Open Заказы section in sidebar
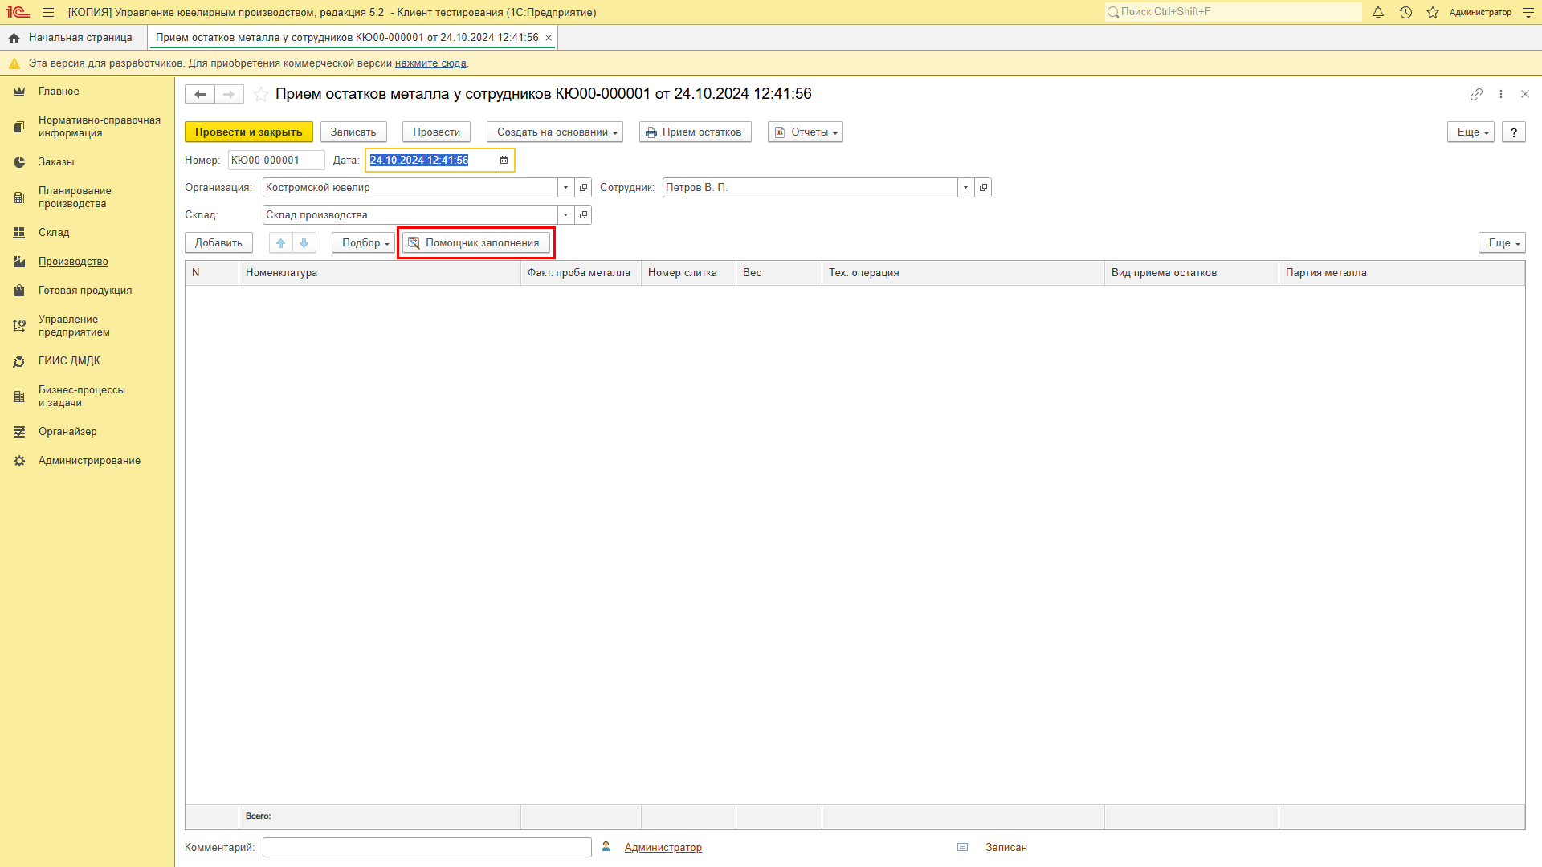This screenshot has width=1542, height=867. click(x=56, y=162)
